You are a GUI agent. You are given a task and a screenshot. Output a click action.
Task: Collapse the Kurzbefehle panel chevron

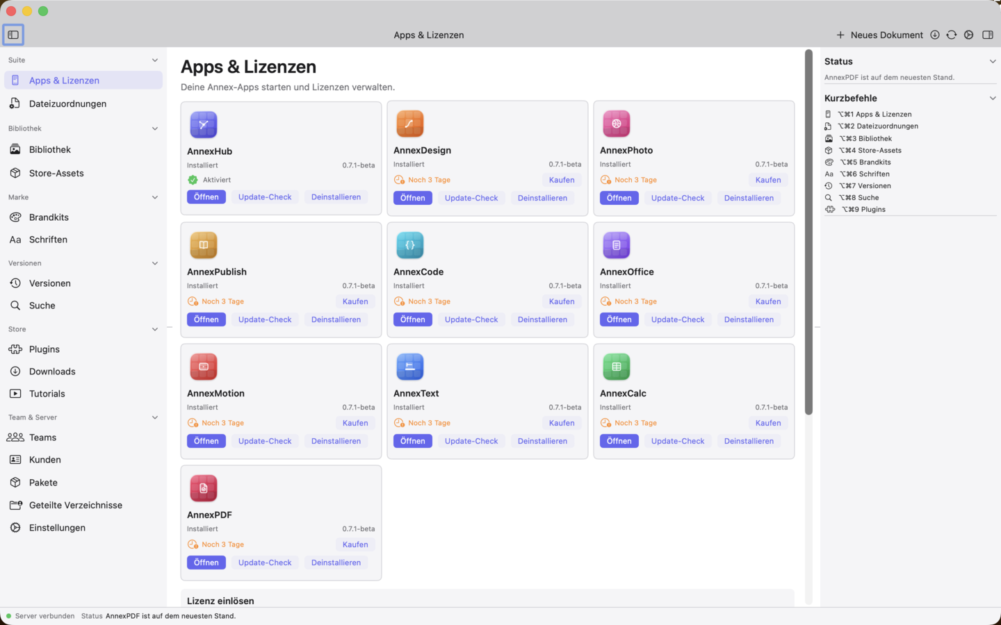[x=993, y=99]
